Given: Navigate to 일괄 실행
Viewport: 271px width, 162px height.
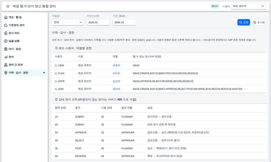Looking at the screenshot, I should coord(25,41).
